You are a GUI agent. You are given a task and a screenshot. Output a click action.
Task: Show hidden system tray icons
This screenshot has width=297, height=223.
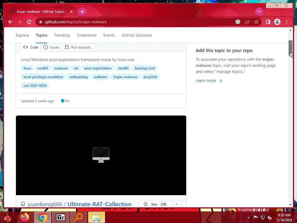coord(249,217)
